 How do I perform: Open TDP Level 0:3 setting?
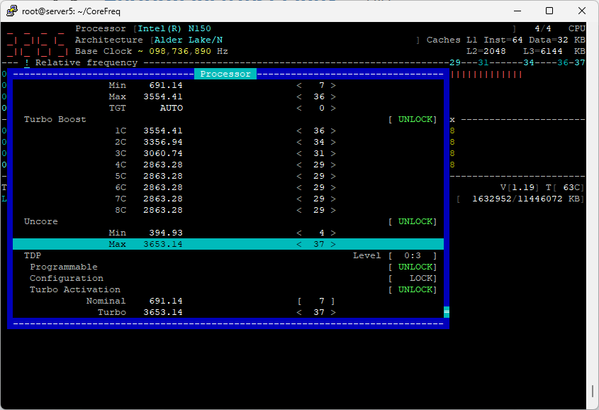(413, 255)
